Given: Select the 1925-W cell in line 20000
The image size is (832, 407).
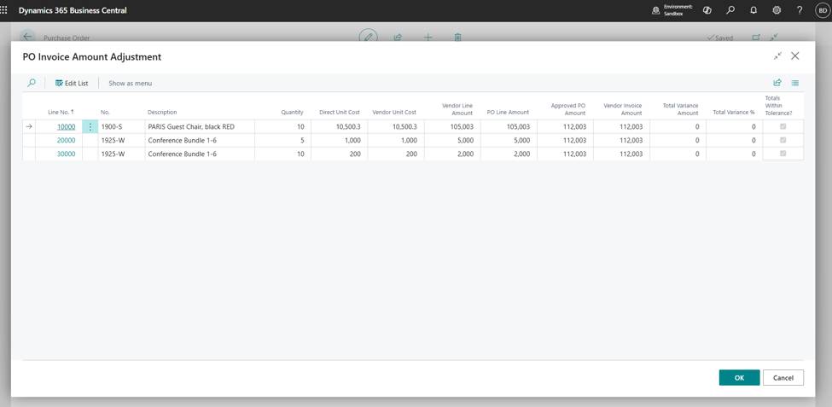Looking at the screenshot, I should click(121, 140).
